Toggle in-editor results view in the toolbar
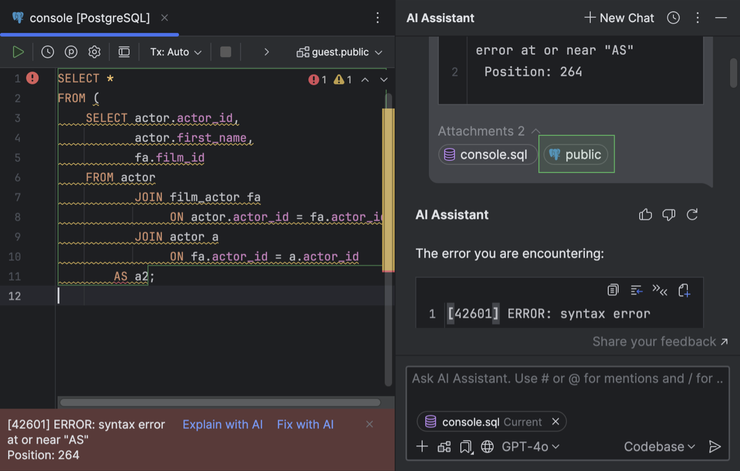The height and width of the screenshot is (471, 740). [124, 51]
